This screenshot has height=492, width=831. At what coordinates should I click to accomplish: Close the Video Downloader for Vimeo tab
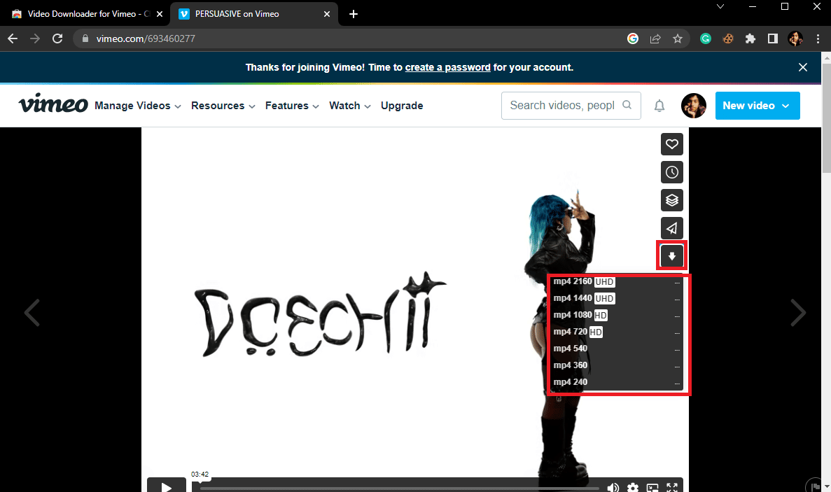(x=160, y=14)
